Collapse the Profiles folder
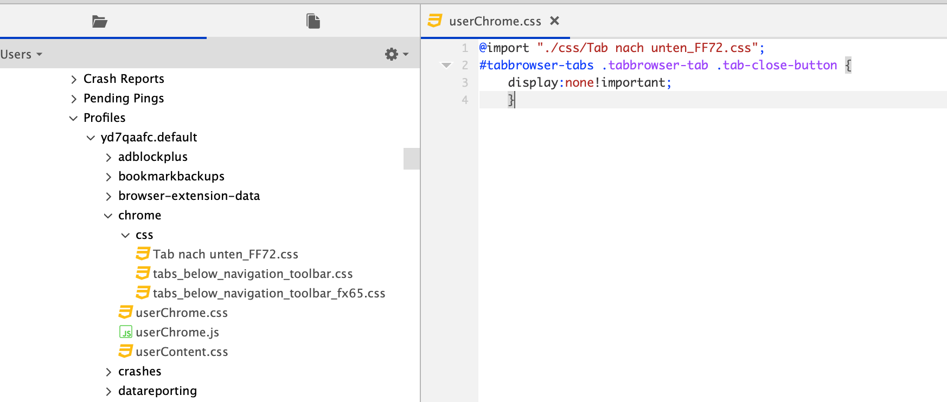 [74, 118]
